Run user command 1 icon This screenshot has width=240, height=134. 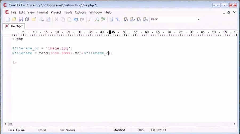126,19
